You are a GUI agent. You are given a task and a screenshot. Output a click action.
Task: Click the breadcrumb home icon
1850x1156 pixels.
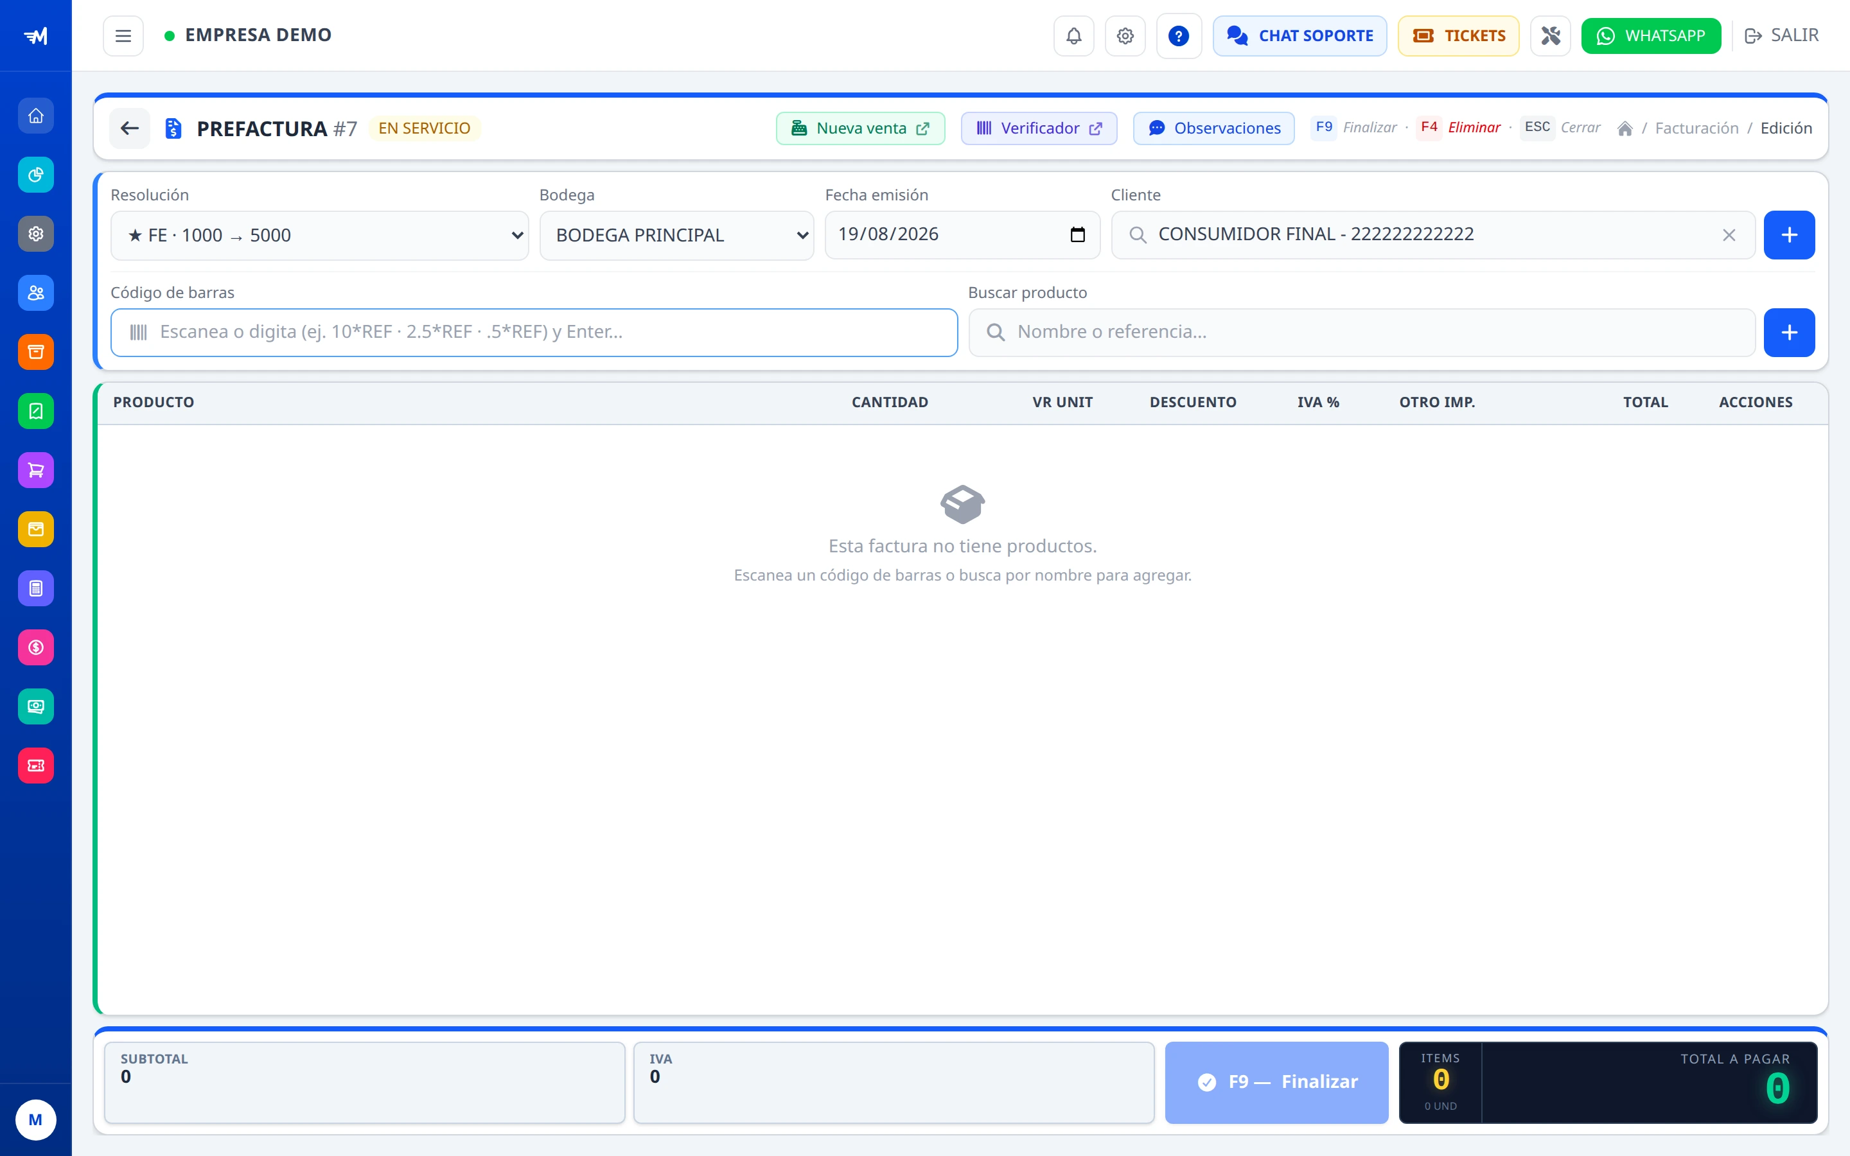pos(1625,128)
